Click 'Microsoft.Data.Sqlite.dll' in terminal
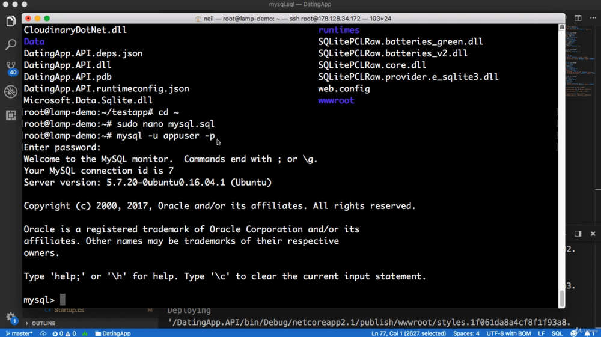The image size is (601, 337). coord(88,100)
